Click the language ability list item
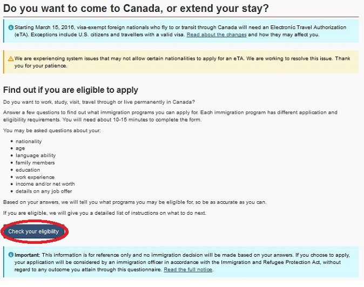Screen dimensions: 364x287 pyautogui.click(x=35, y=155)
